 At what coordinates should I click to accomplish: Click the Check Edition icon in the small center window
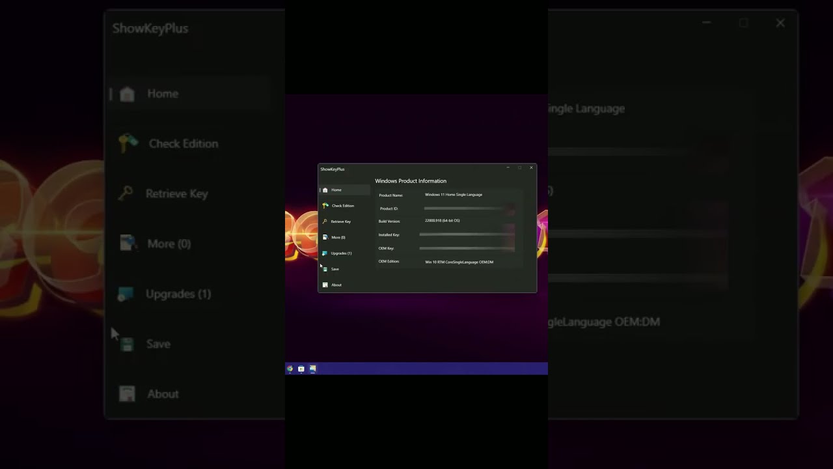click(325, 206)
